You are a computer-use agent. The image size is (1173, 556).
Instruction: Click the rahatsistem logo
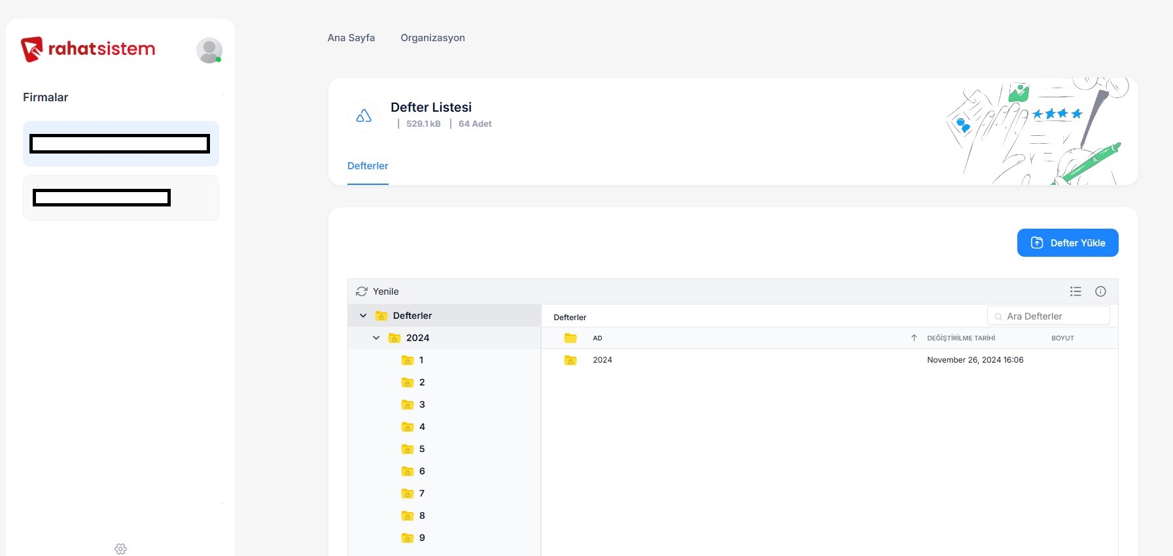(88, 49)
